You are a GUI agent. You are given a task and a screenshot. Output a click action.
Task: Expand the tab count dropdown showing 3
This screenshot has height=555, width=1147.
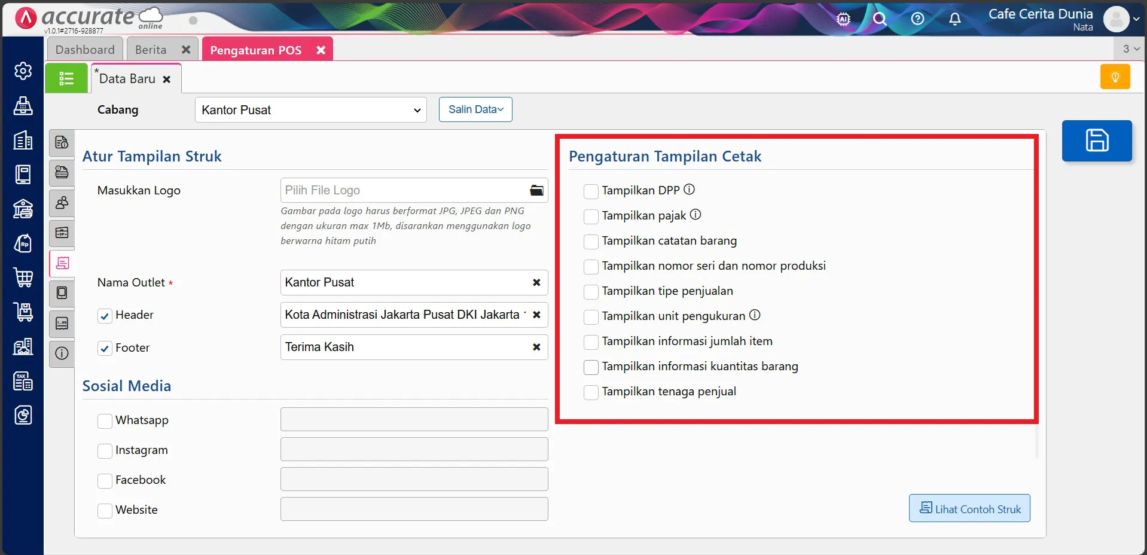click(1130, 49)
